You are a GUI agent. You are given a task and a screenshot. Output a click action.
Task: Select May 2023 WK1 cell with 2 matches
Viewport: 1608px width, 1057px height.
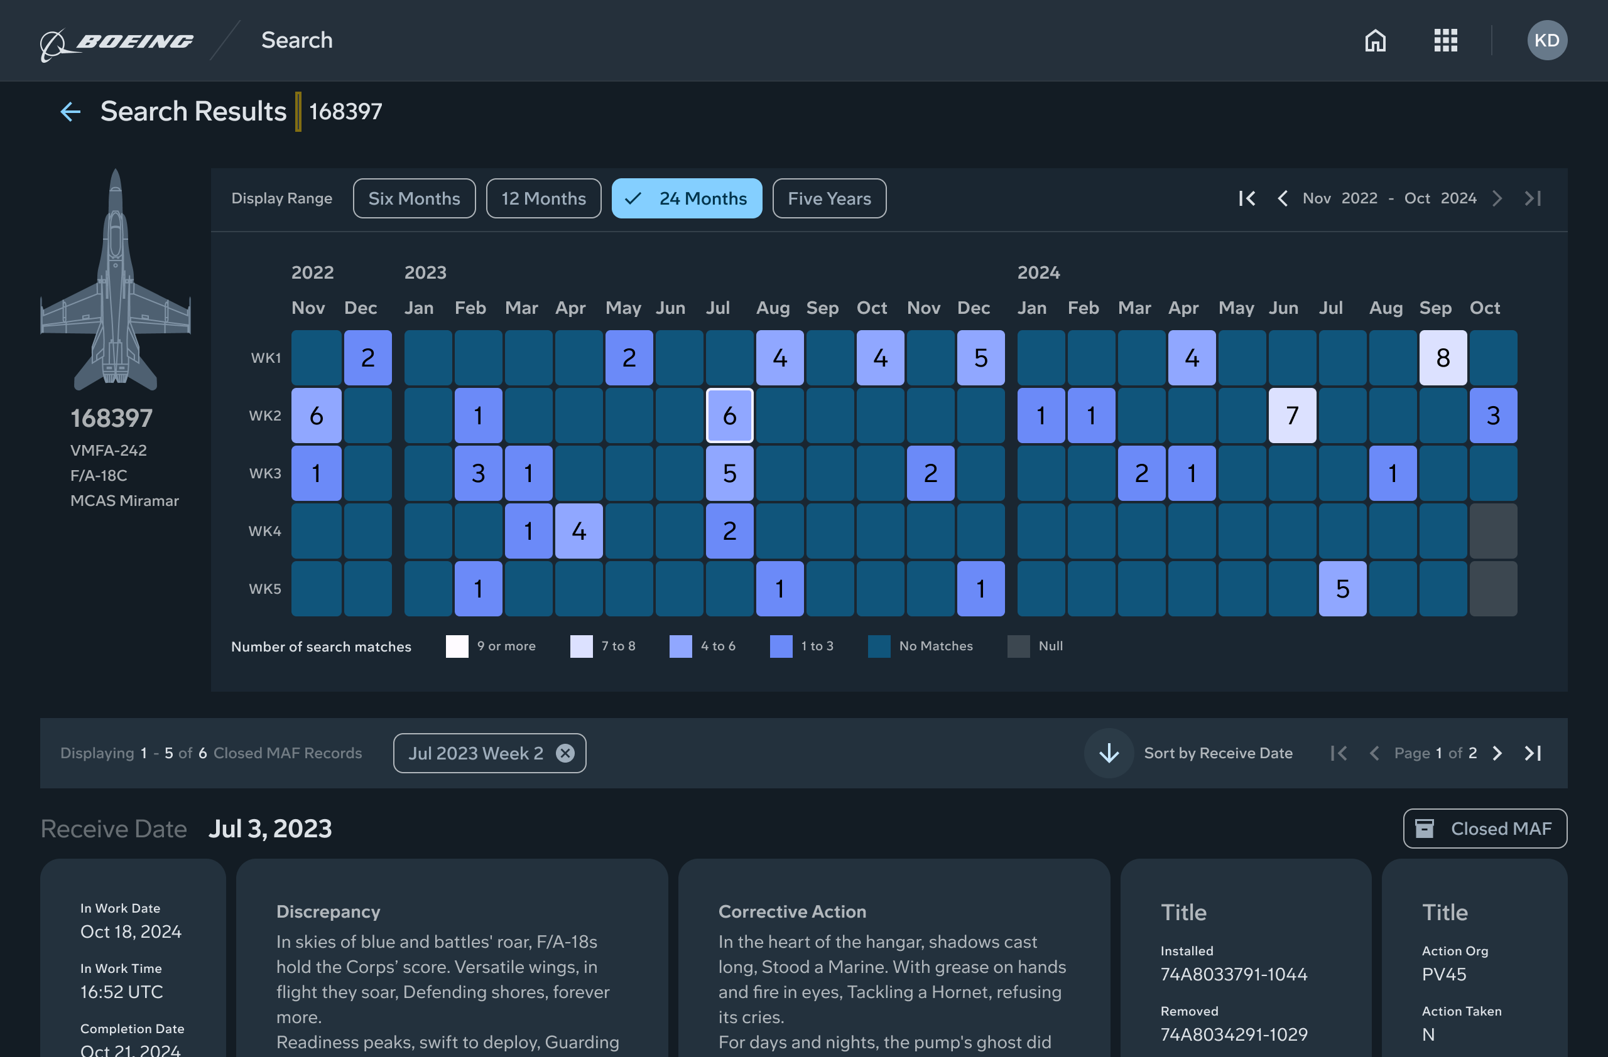tap(628, 358)
